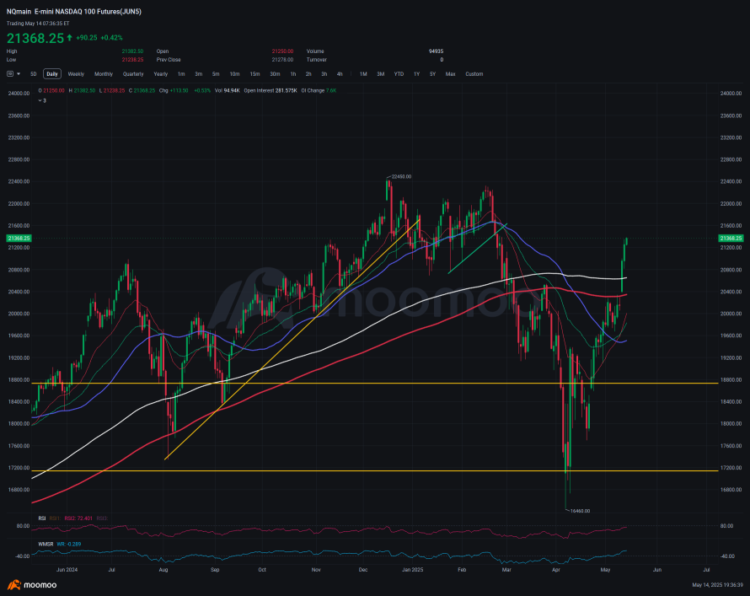This screenshot has width=750, height=596.
Task: Choose the Quarterly timeframe
Action: point(133,74)
